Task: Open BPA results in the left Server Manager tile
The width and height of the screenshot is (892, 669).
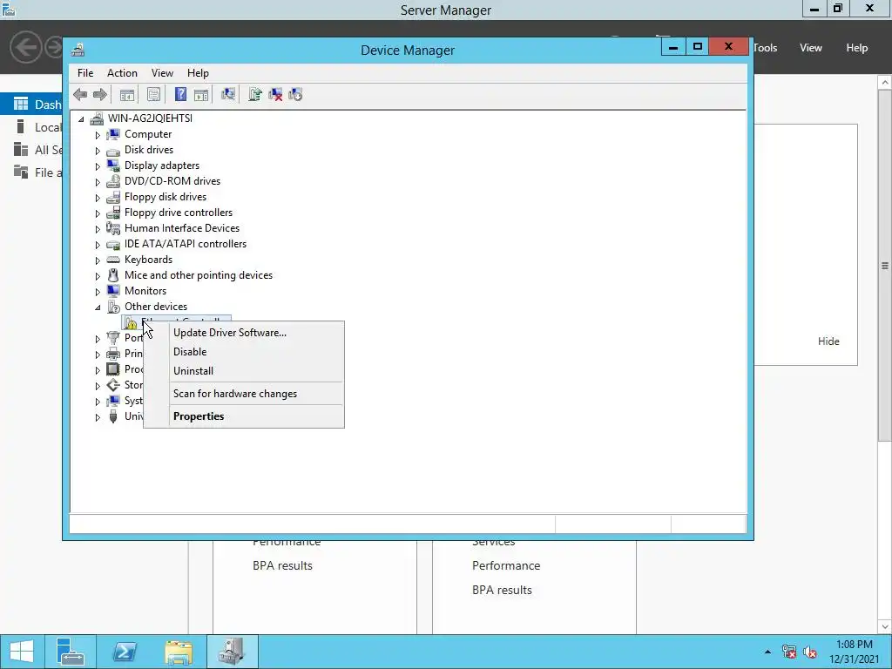Action: [x=283, y=565]
